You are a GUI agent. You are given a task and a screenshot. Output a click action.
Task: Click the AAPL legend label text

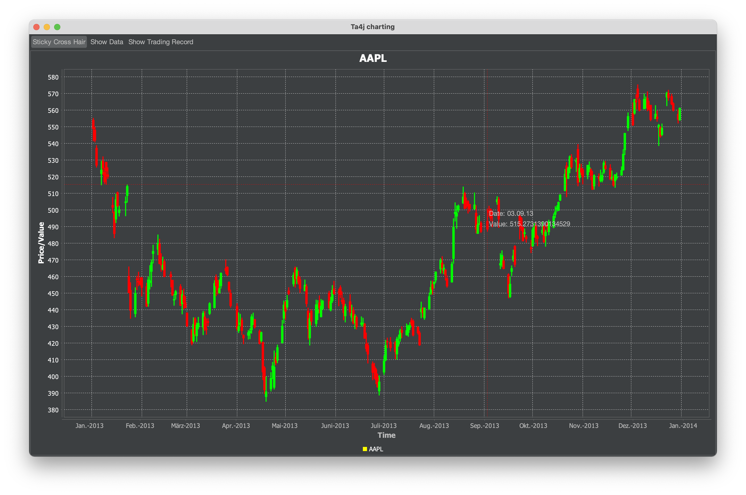(x=376, y=449)
